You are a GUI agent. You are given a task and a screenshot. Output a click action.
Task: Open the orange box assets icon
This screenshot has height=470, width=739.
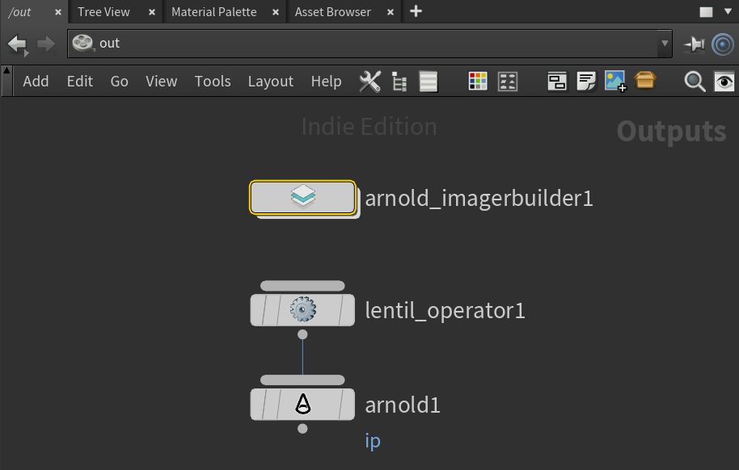645,80
